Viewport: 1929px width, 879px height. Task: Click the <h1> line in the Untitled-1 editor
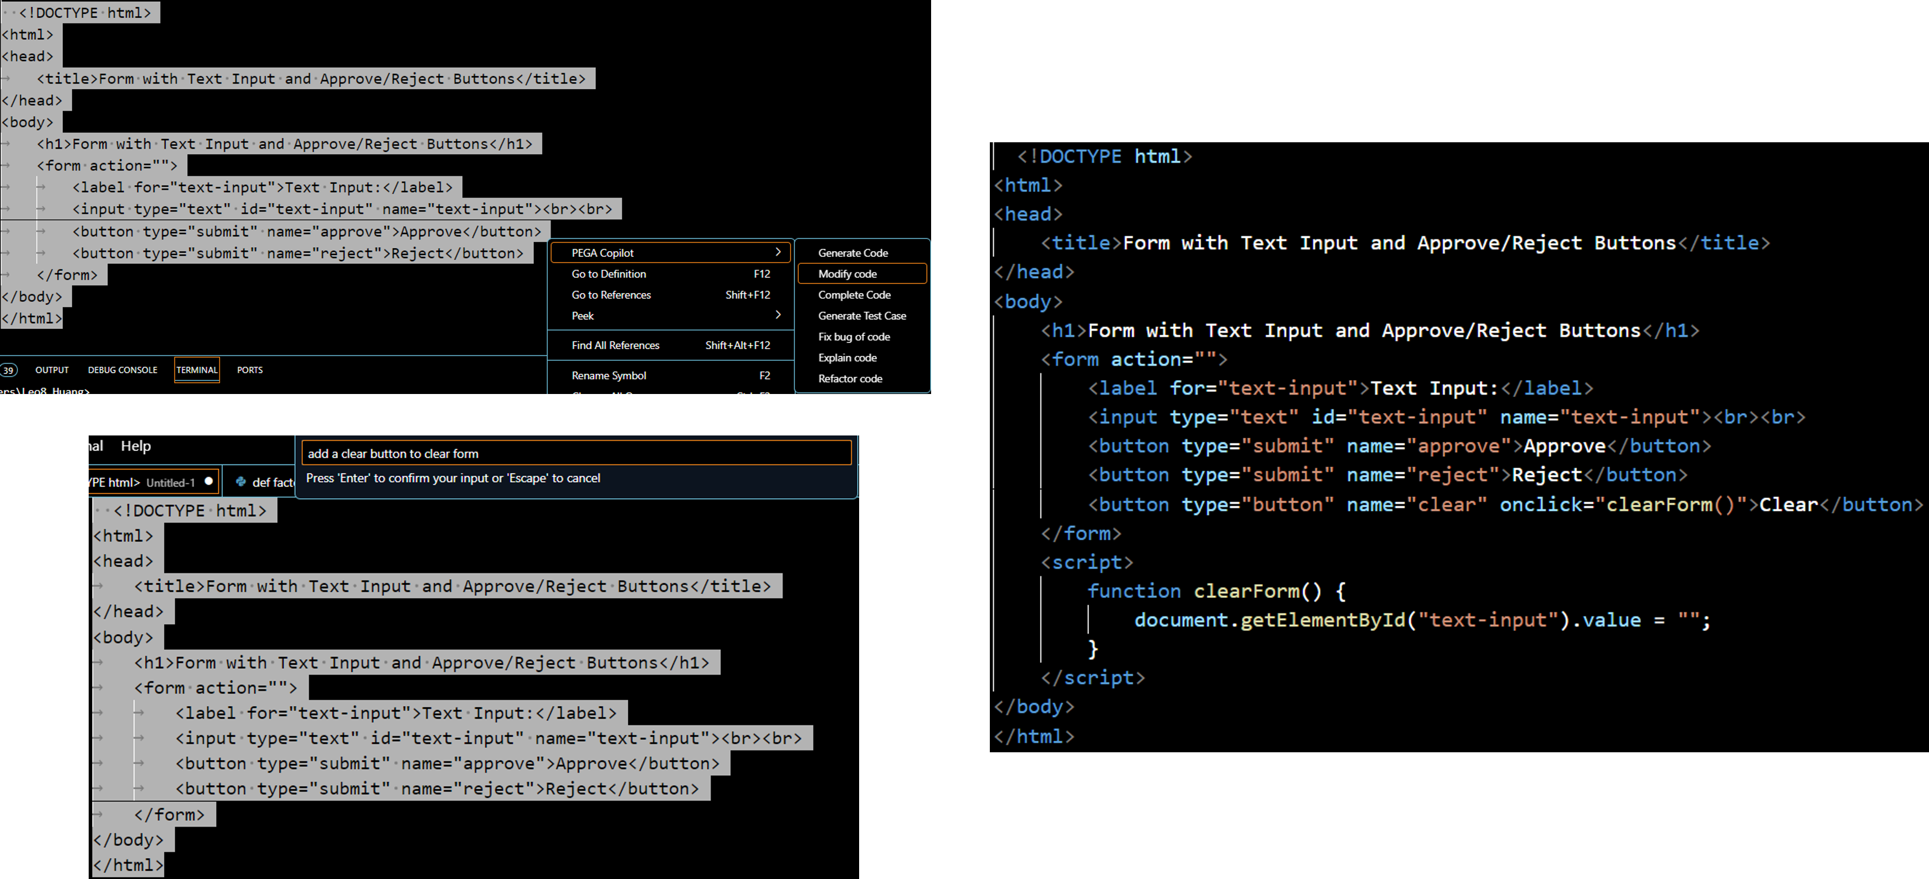(x=422, y=662)
